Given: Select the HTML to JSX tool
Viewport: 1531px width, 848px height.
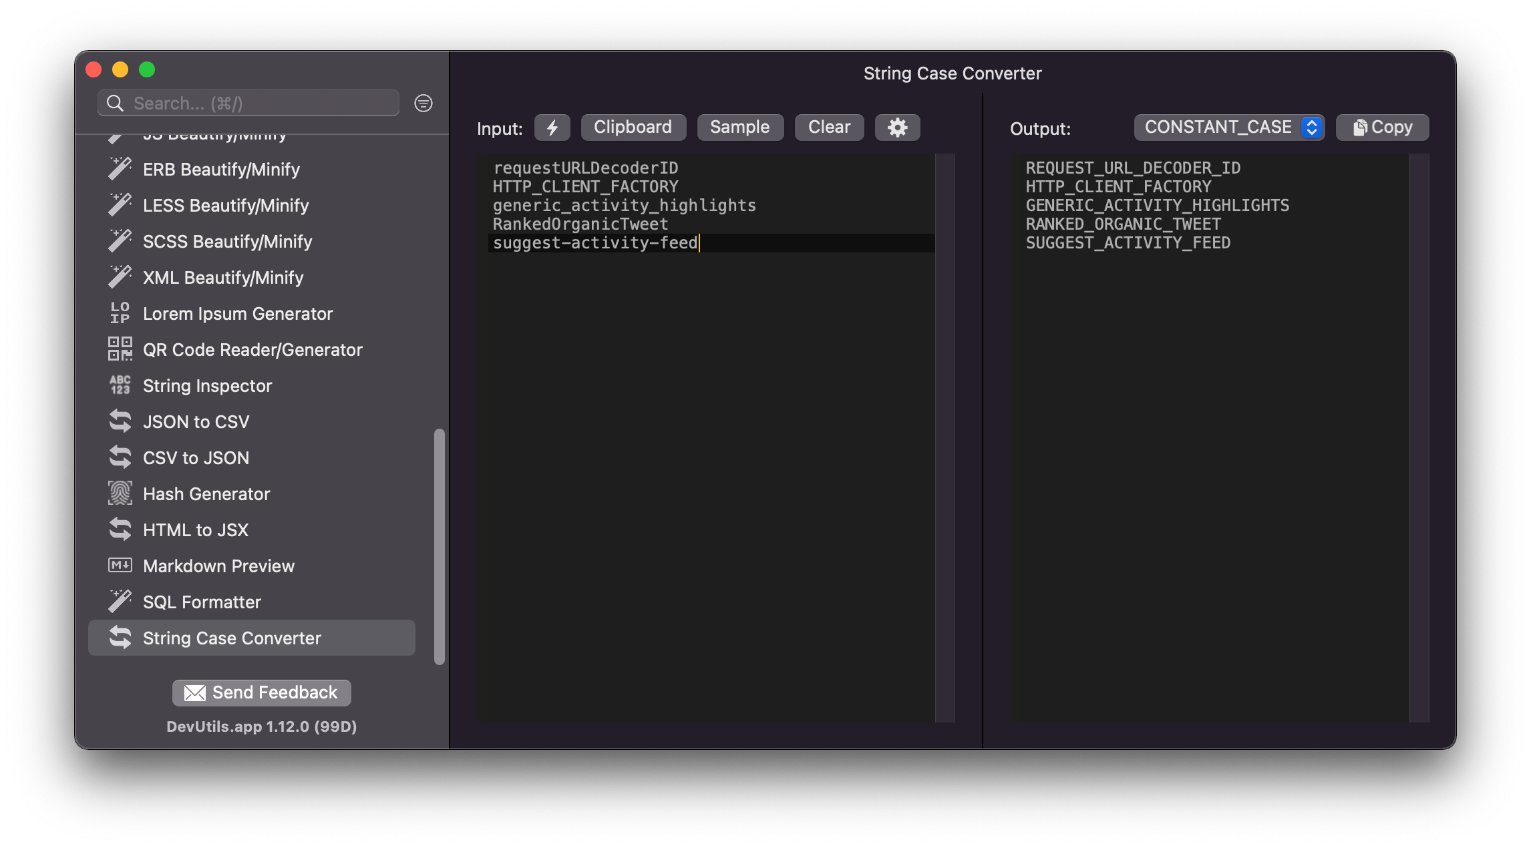Looking at the screenshot, I should click(x=195, y=529).
